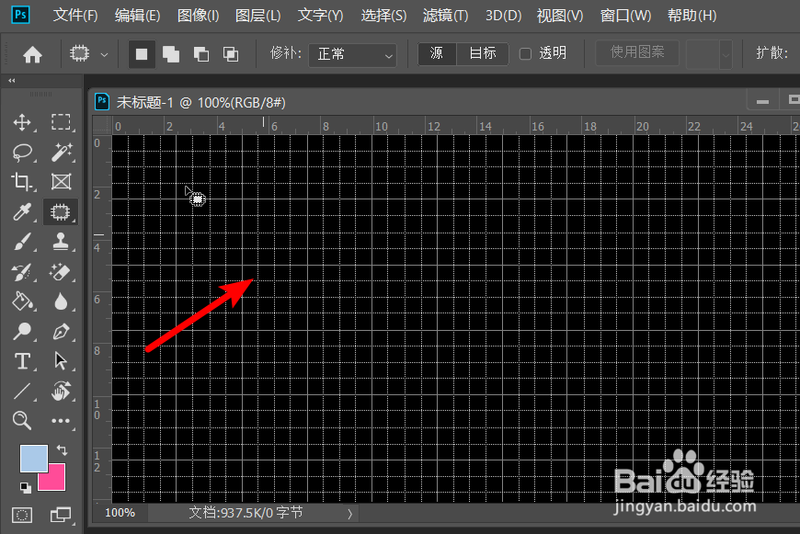Swap foreground and background colors
Screen dimensions: 800x534
point(62,449)
